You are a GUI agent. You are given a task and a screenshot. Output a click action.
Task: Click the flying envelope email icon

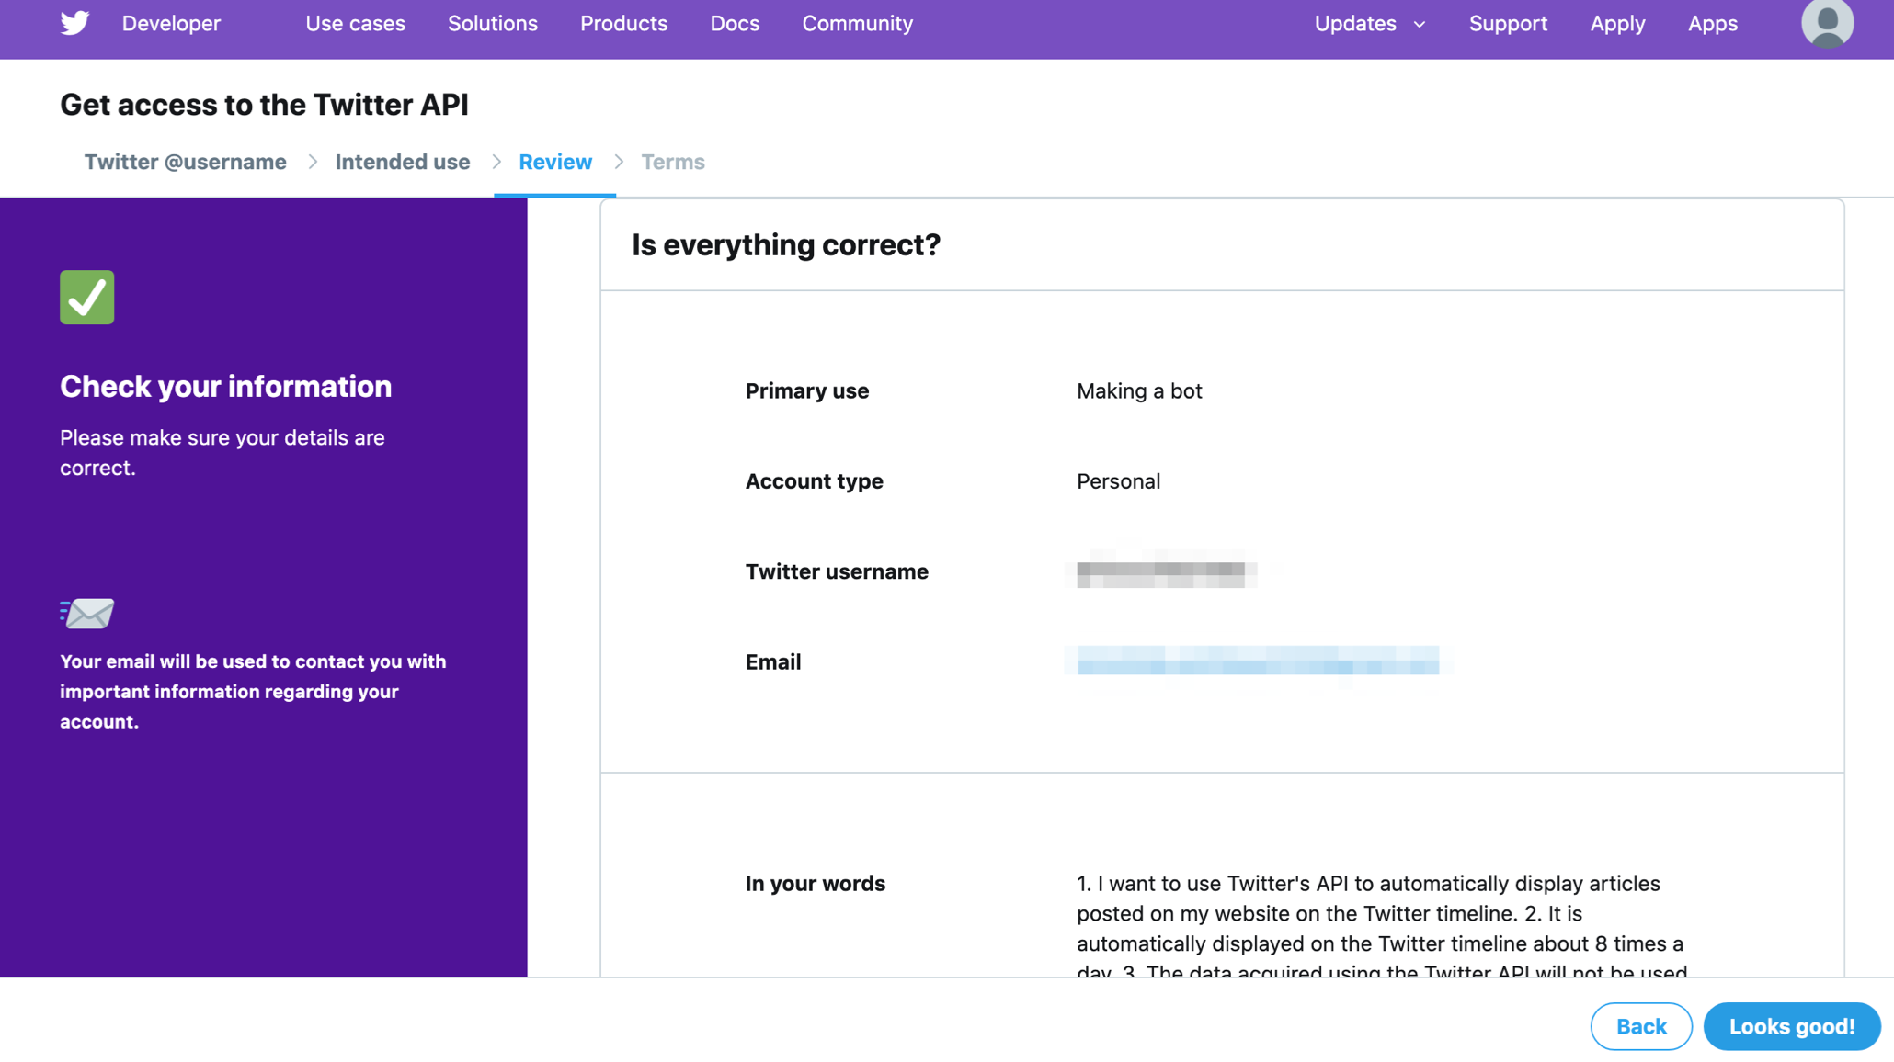pyautogui.click(x=87, y=613)
